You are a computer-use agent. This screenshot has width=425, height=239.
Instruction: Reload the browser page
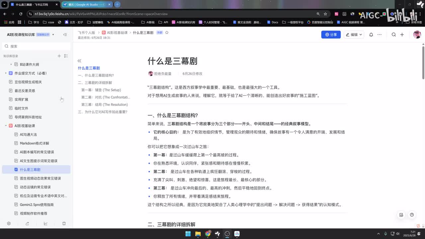point(21,14)
